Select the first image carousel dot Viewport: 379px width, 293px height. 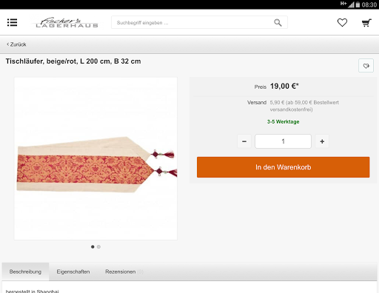[93, 246]
